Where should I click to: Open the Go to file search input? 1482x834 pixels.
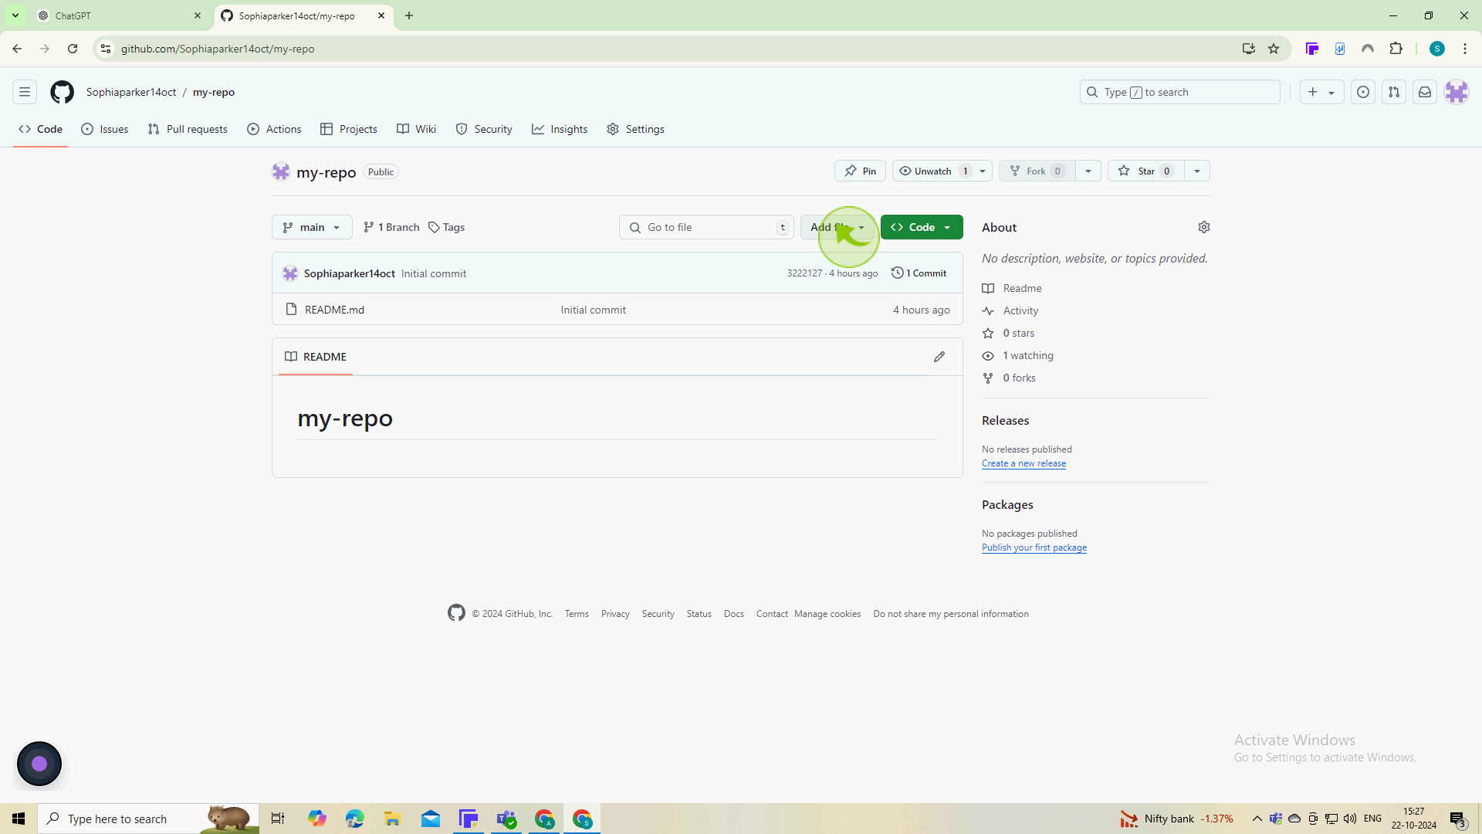coord(706,227)
